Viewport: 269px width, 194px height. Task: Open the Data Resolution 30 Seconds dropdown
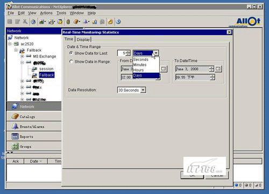(x=143, y=90)
